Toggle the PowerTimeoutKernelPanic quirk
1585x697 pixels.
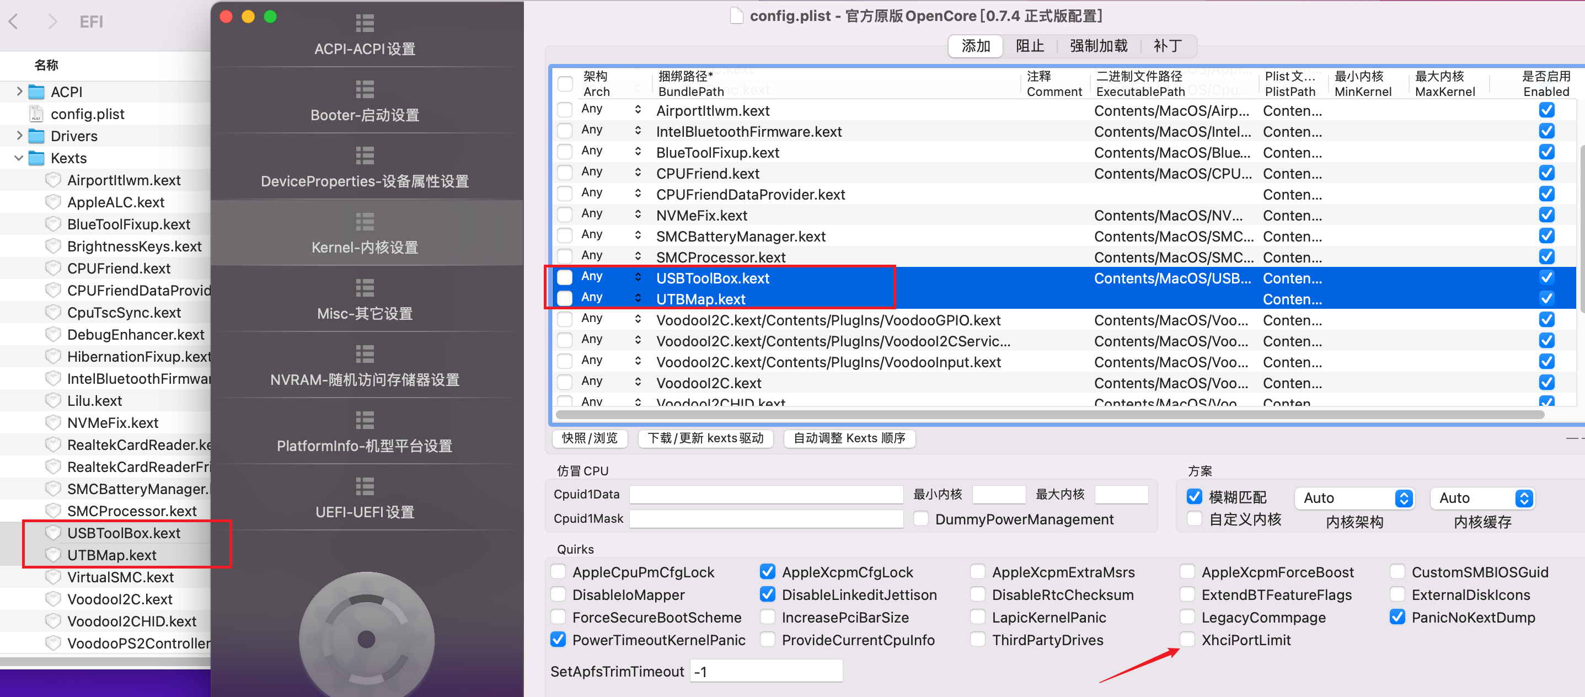click(x=558, y=640)
